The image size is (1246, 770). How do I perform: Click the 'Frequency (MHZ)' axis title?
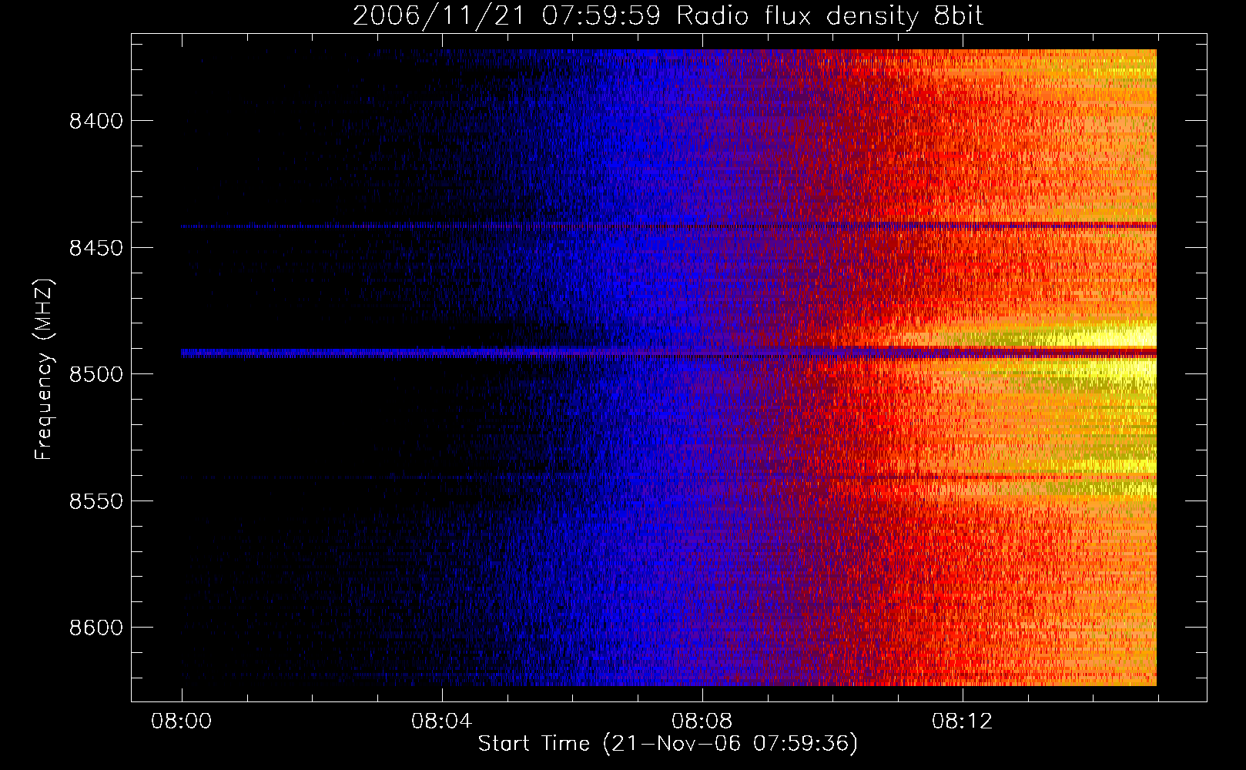tap(44, 370)
